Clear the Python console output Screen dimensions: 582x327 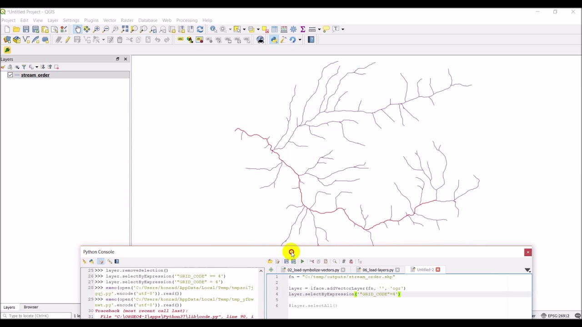click(84, 261)
